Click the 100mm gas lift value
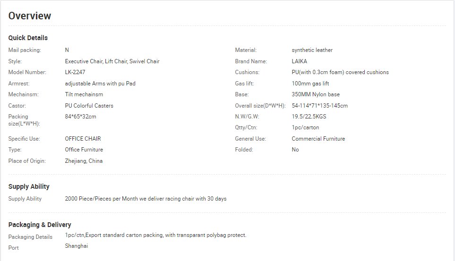 310,84
